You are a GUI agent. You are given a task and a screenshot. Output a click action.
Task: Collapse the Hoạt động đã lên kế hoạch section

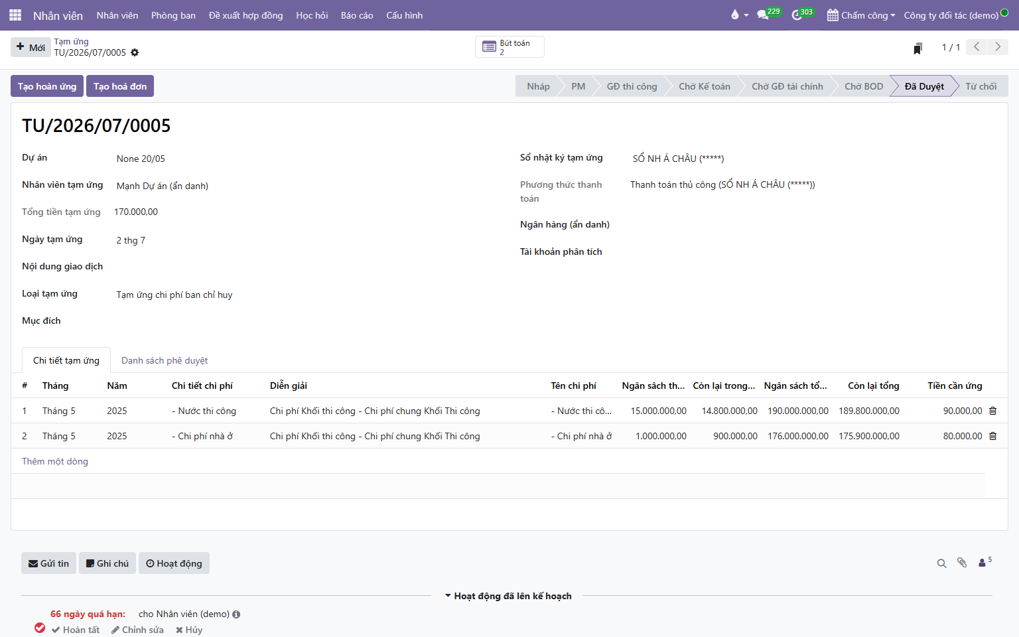coord(508,596)
